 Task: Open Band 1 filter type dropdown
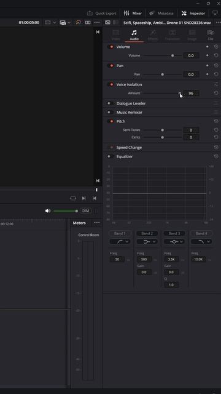pyautogui.click(x=120, y=241)
